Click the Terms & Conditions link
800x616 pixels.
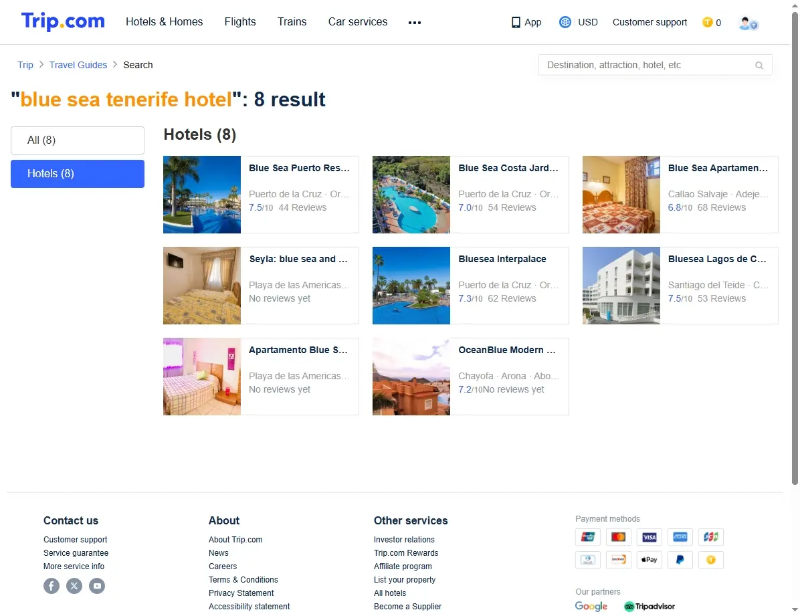point(243,580)
